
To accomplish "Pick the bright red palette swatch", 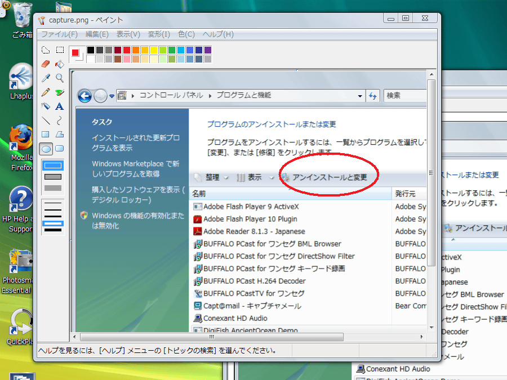I will click(x=127, y=50).
